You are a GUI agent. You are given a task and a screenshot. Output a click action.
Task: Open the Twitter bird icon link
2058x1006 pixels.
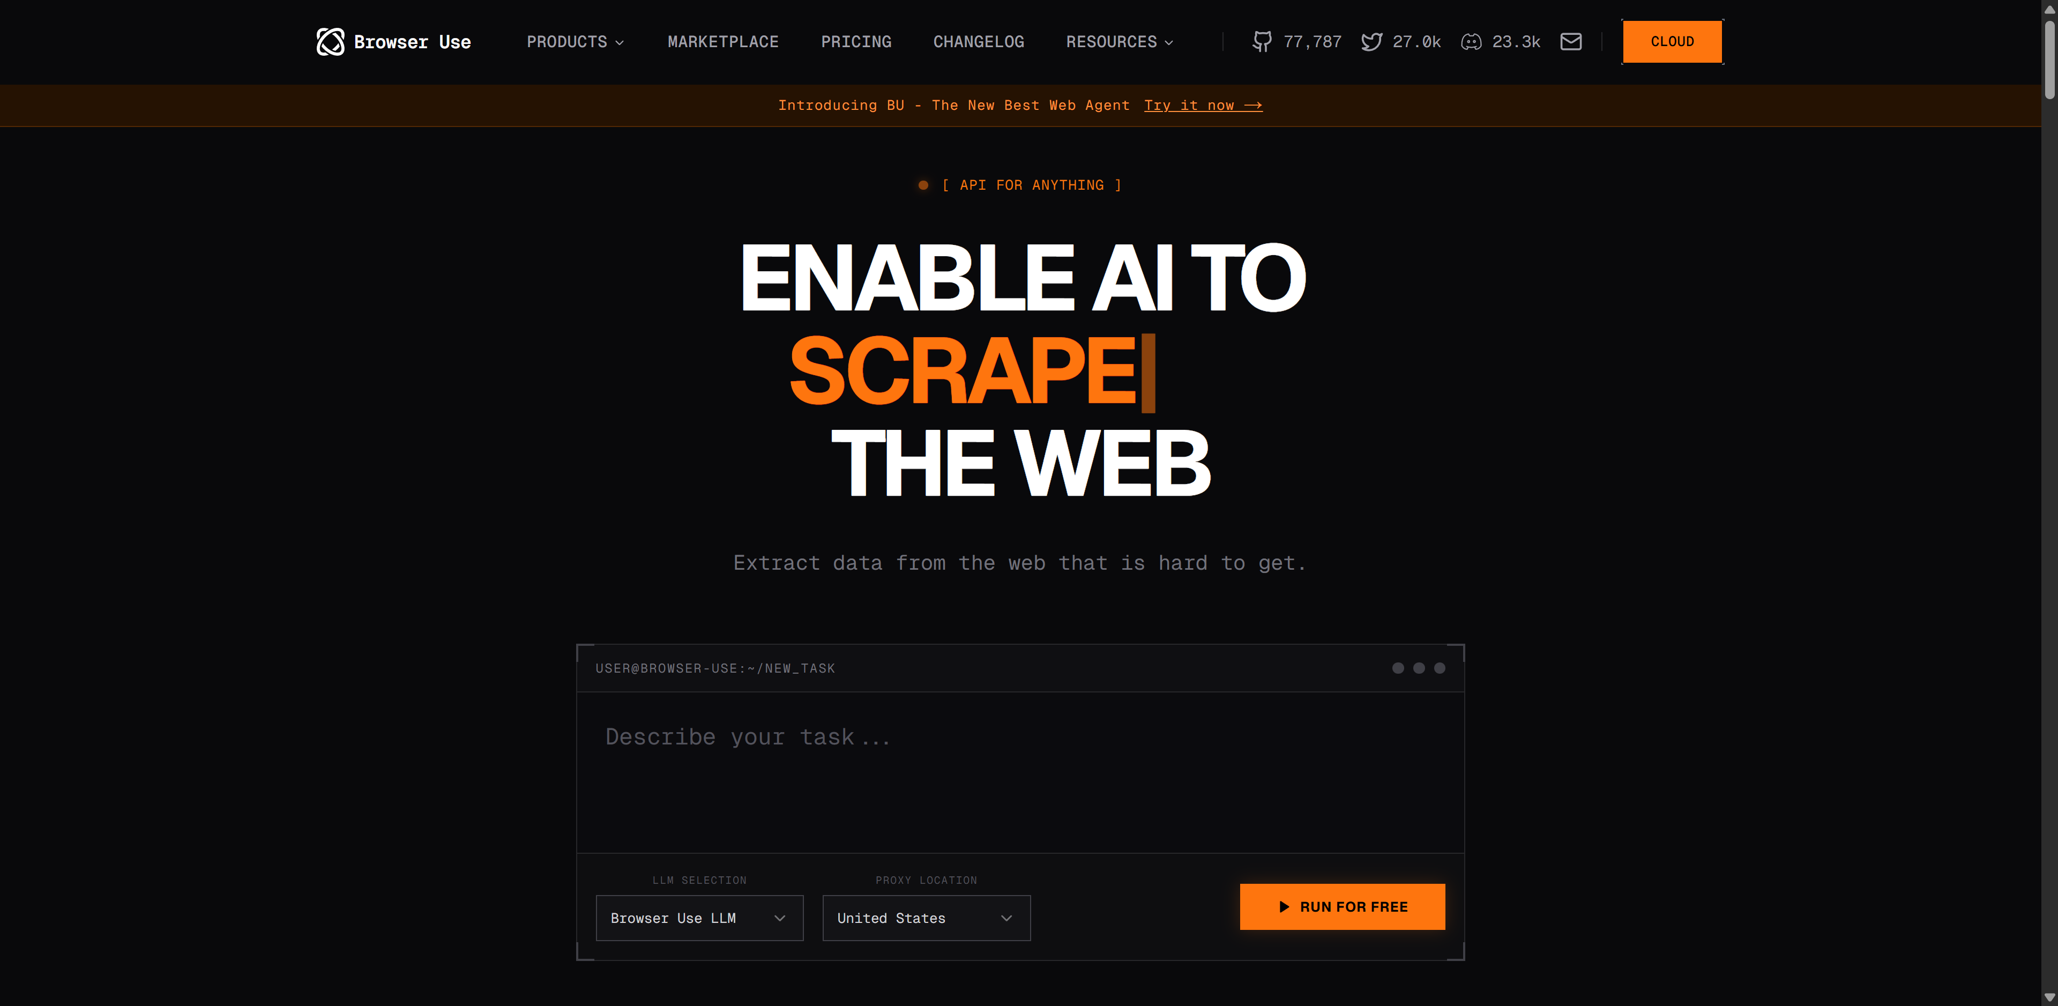(1372, 42)
